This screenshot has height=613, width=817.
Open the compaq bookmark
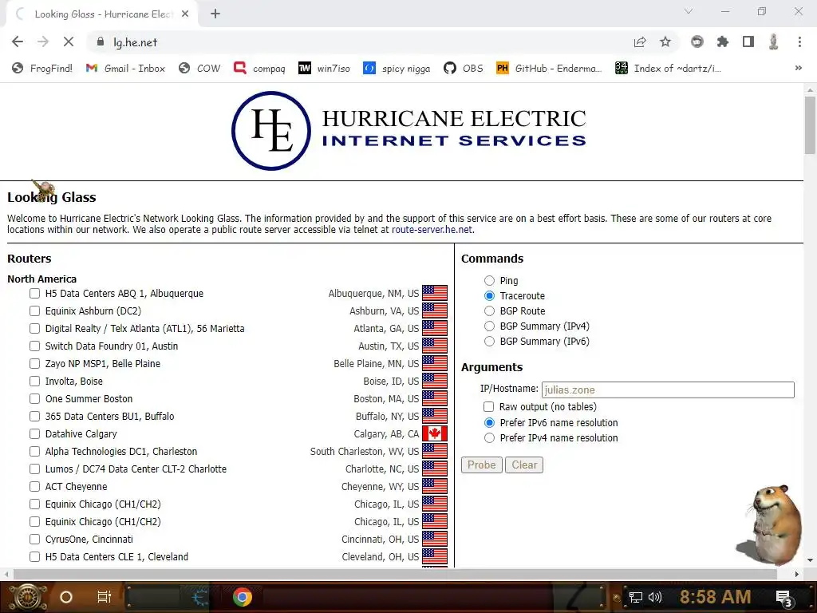coord(259,69)
